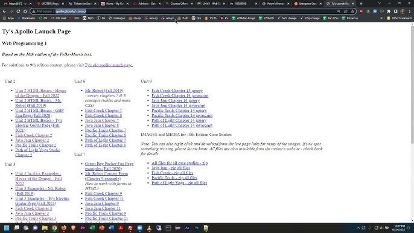Open Ty's old apollo launch page link
This screenshot has width=414, height=233.
coord(109,65)
